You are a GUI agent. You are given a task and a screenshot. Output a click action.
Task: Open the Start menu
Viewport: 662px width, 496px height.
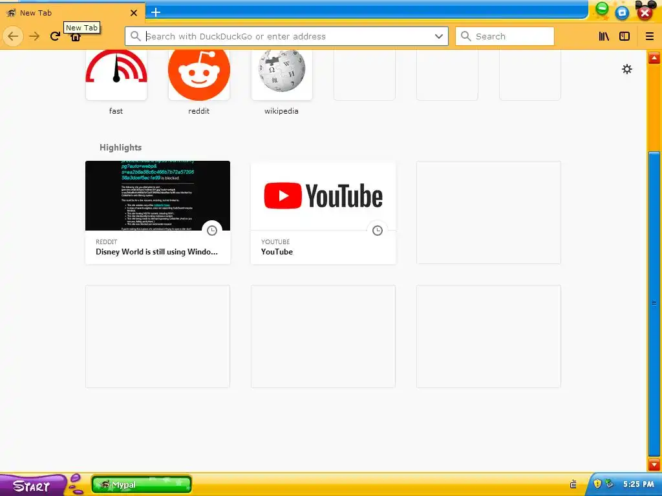(32, 485)
